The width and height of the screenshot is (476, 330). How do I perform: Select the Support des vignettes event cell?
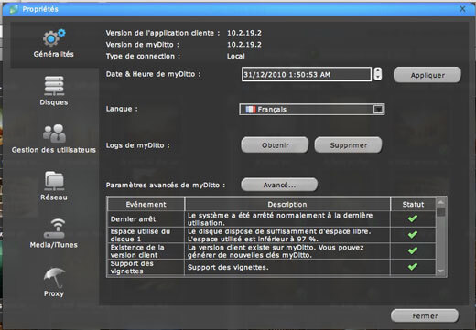[x=146, y=267]
